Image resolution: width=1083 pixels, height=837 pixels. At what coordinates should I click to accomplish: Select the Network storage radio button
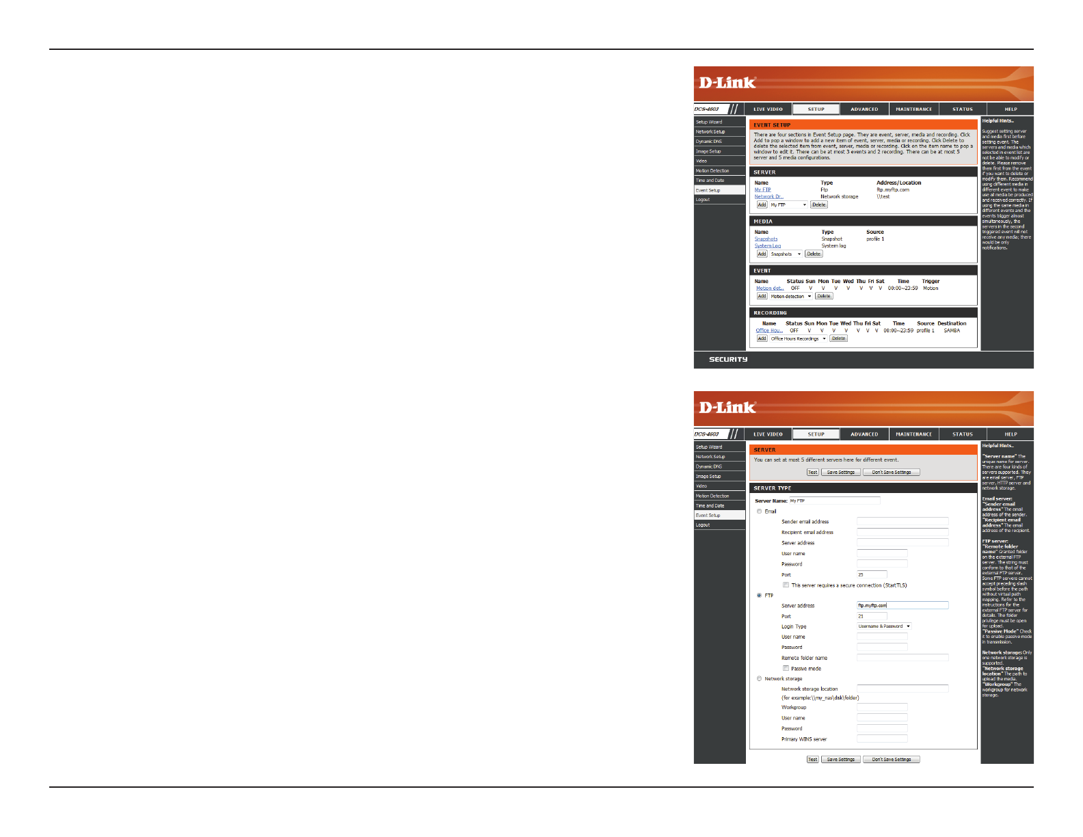point(759,679)
